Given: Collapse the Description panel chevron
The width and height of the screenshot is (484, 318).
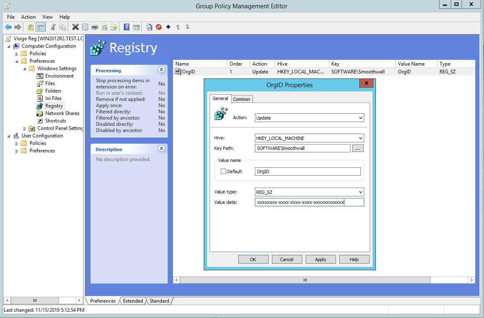Looking at the screenshot, I should point(162,149).
